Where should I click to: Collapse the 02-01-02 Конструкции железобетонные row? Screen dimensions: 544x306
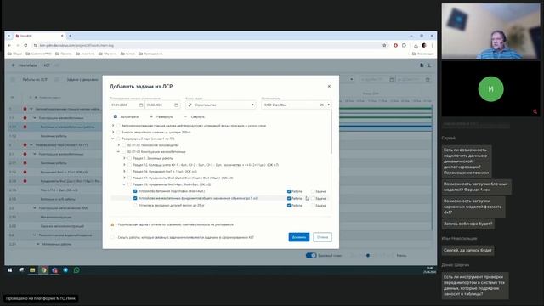(119, 151)
